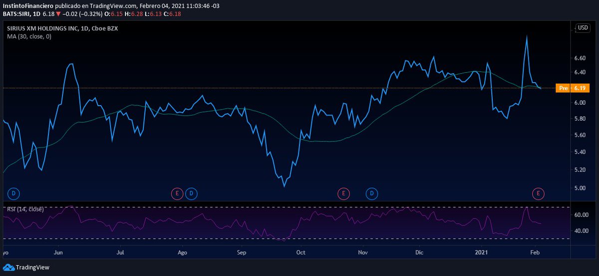Click the MA (30, close, 0) indicator label

pyautogui.click(x=29, y=36)
